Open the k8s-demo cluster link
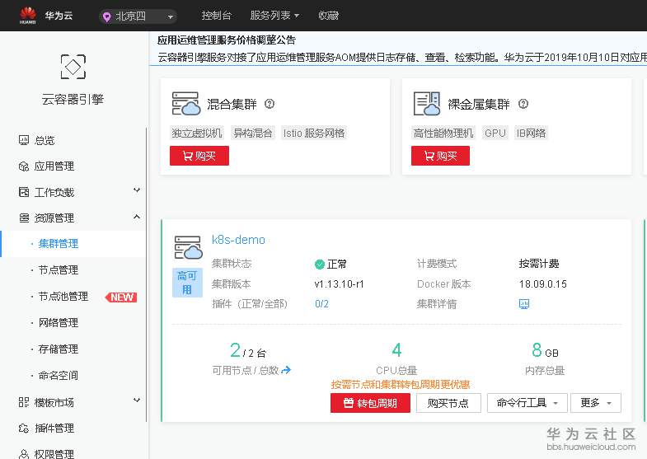The image size is (647, 459). [238, 240]
